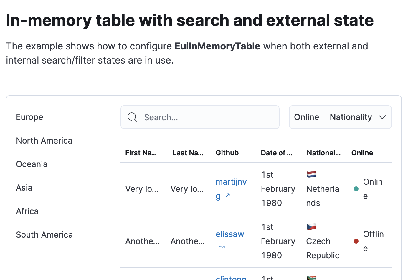
Task: Select Asia in the side list
Action: (24, 188)
